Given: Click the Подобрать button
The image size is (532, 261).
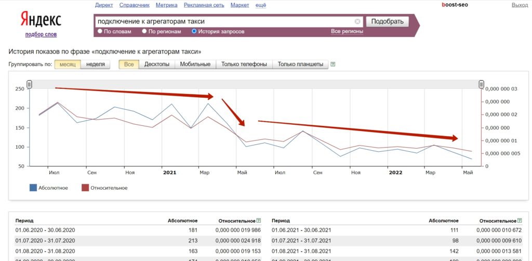Looking at the screenshot, I should 387,22.
